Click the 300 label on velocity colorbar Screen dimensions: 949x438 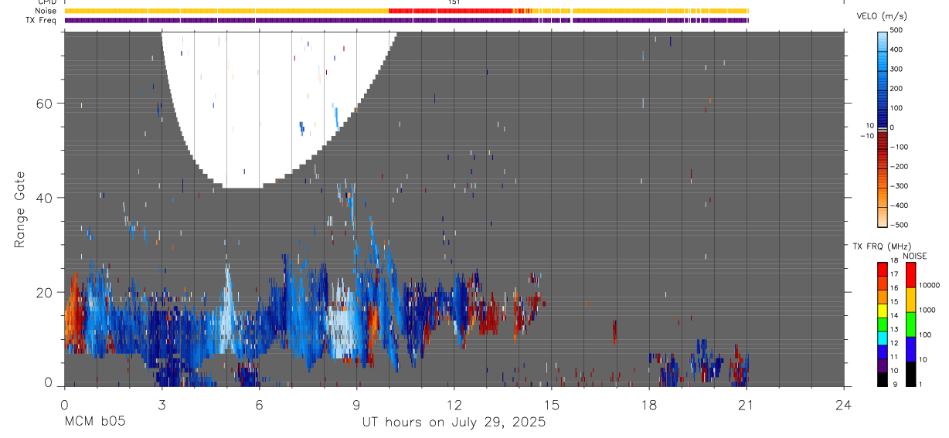coord(896,69)
